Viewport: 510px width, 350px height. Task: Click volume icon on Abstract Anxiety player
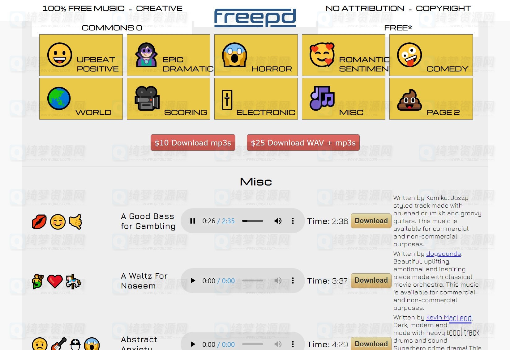click(278, 344)
